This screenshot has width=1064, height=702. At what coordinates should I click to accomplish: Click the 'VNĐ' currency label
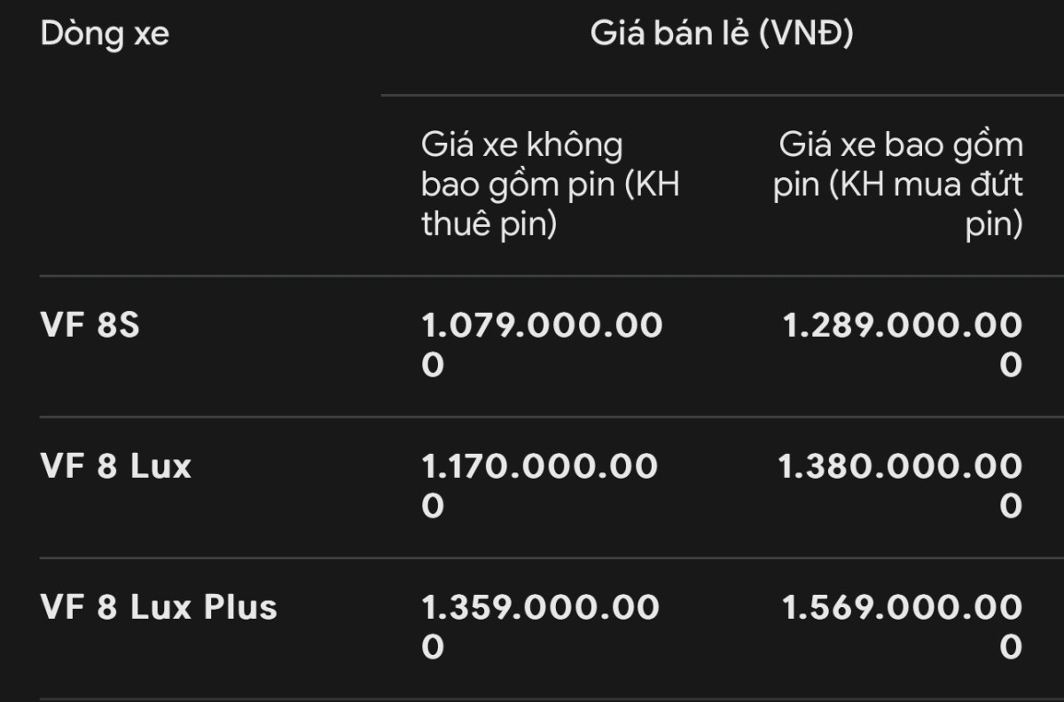tap(806, 35)
